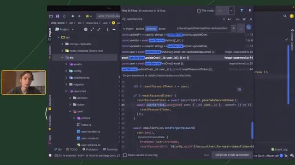Viewport: 295px width, 165px height.
Task: Select the Directory scope tab
Action: click(151, 29)
